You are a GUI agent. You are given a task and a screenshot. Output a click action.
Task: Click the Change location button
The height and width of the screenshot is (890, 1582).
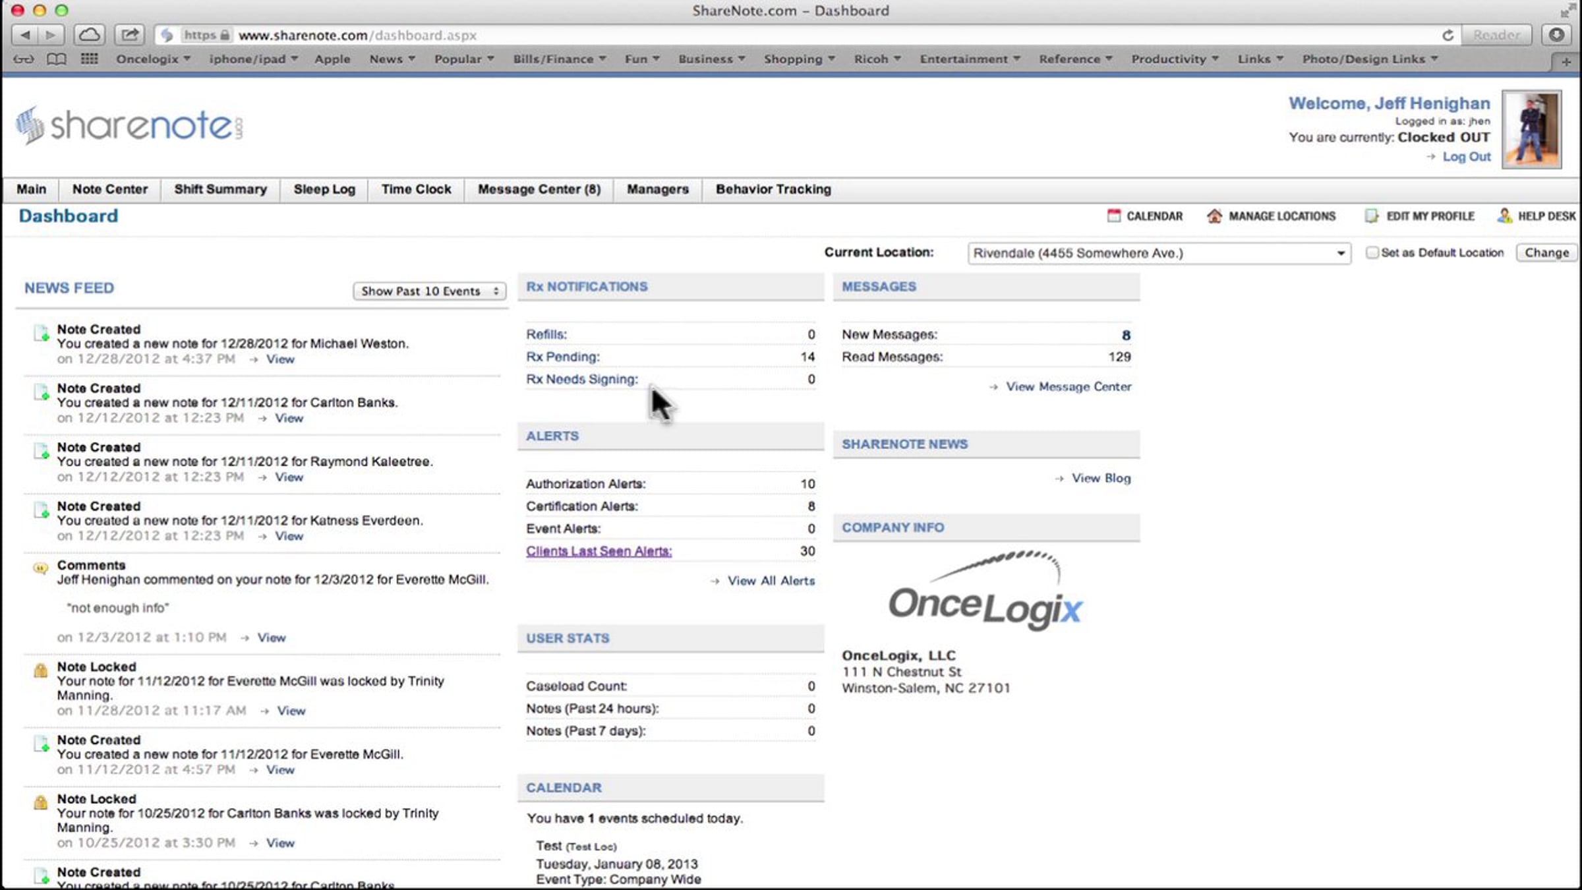1546,252
